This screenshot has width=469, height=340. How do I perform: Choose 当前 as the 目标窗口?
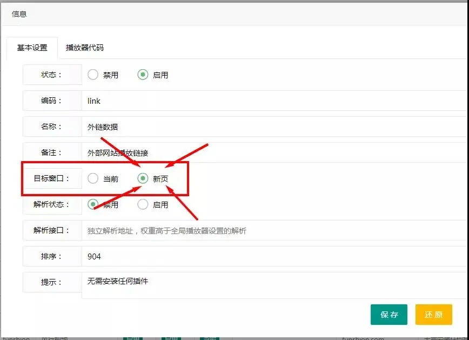(x=93, y=178)
